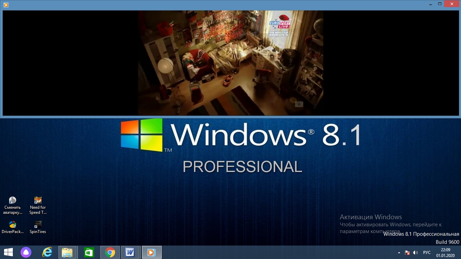Close the media player window
The width and height of the screenshot is (461, 259).
click(452, 4)
